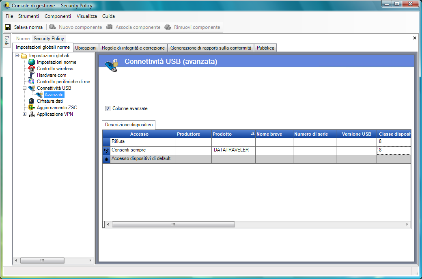Click the Classe dispositivo column header
The height and width of the screenshot is (279, 422).
click(x=394, y=134)
